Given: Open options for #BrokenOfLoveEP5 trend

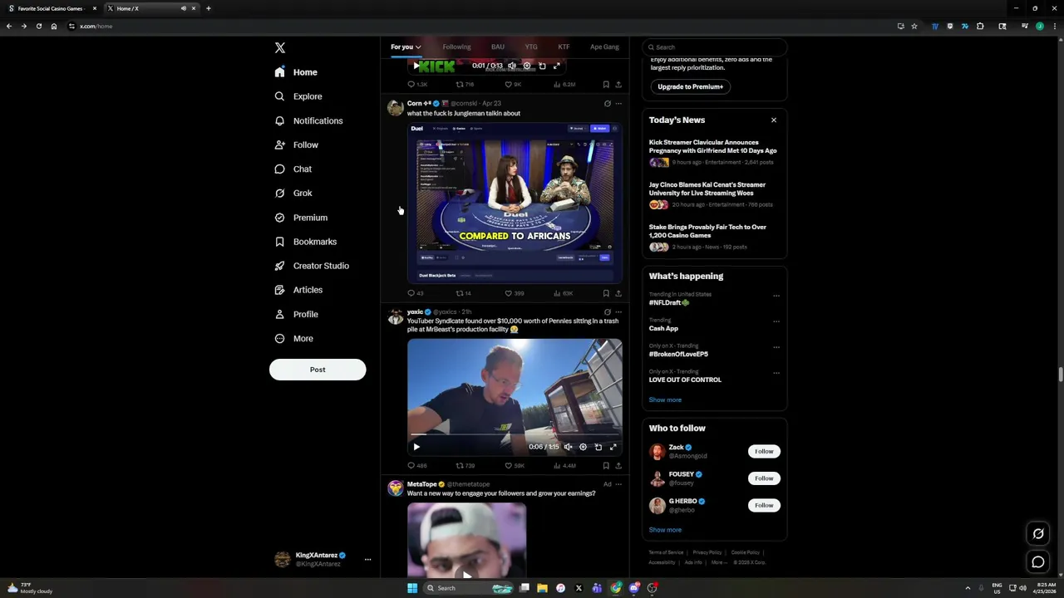Looking at the screenshot, I should [776, 347].
